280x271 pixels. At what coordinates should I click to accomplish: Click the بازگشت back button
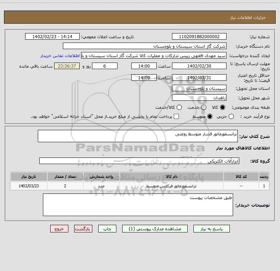(83, 229)
